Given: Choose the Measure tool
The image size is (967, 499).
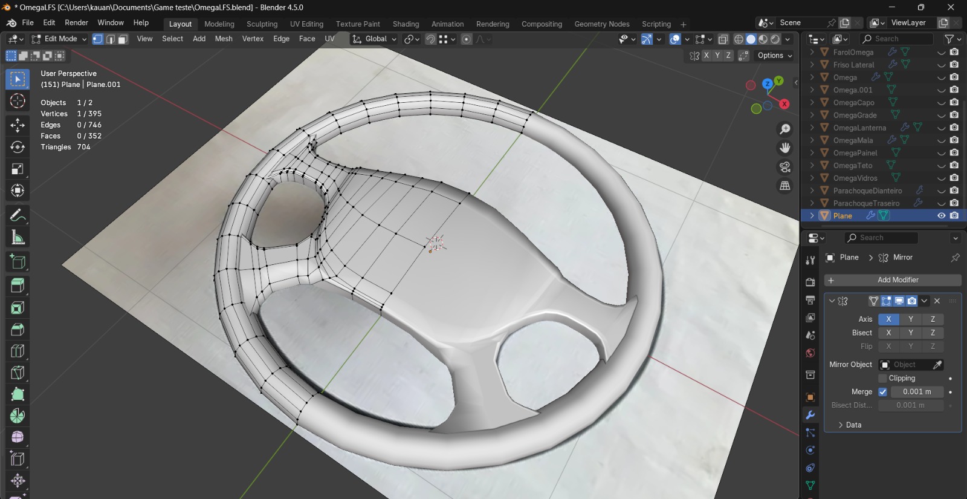Looking at the screenshot, I should [18, 238].
